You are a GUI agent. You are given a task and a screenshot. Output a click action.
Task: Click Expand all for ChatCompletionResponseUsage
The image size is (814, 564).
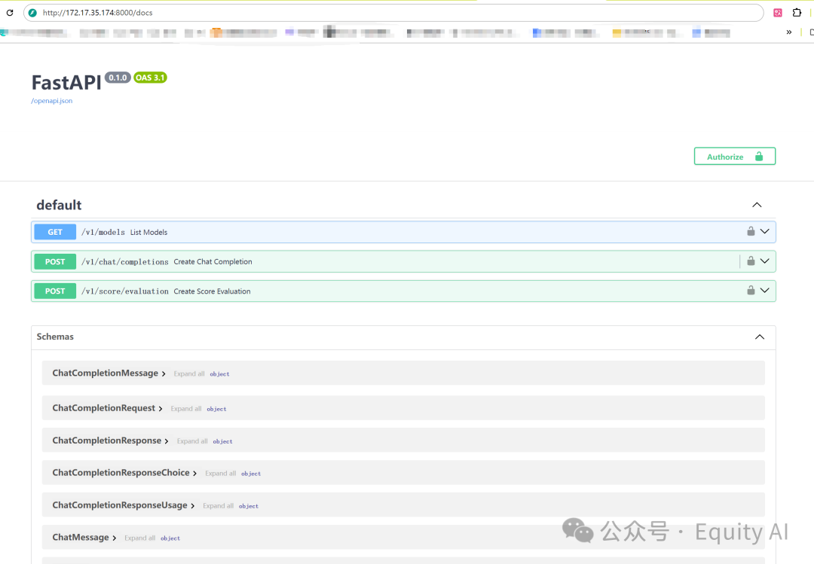(x=218, y=506)
